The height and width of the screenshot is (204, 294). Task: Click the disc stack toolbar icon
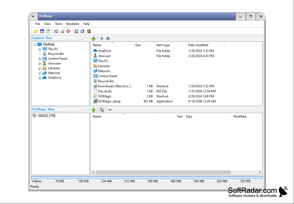(56, 31)
